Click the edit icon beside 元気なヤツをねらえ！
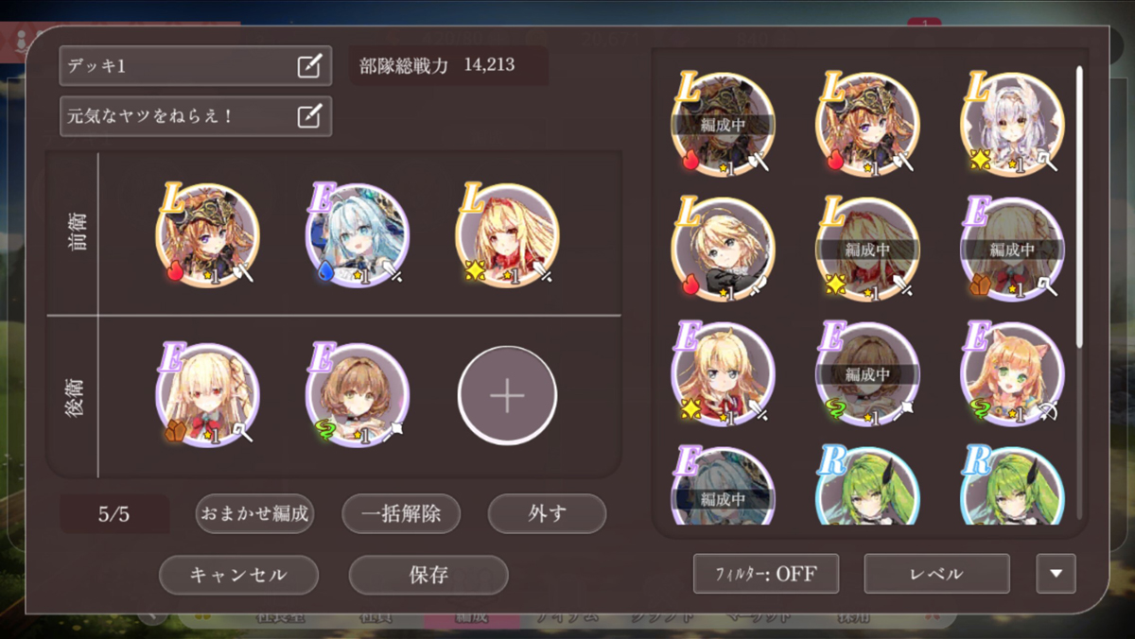This screenshot has height=639, width=1135. tap(308, 116)
